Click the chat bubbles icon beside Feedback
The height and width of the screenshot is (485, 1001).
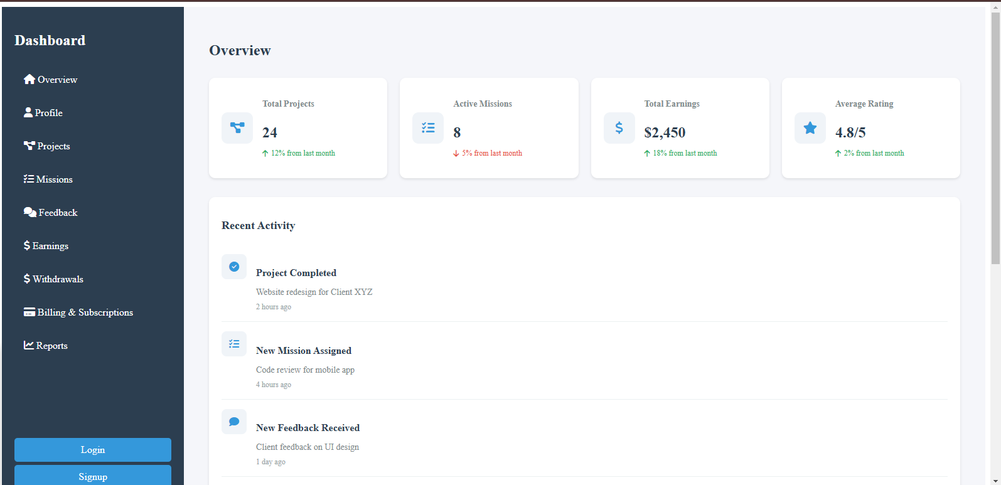[x=30, y=212]
